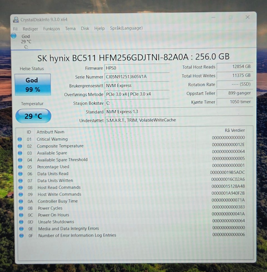267x272 pixels.
Task: Click the status dot for Percentage Used
Action: click(20, 167)
